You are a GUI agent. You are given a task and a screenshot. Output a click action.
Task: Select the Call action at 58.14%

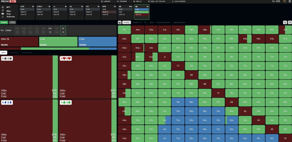click(58, 41)
